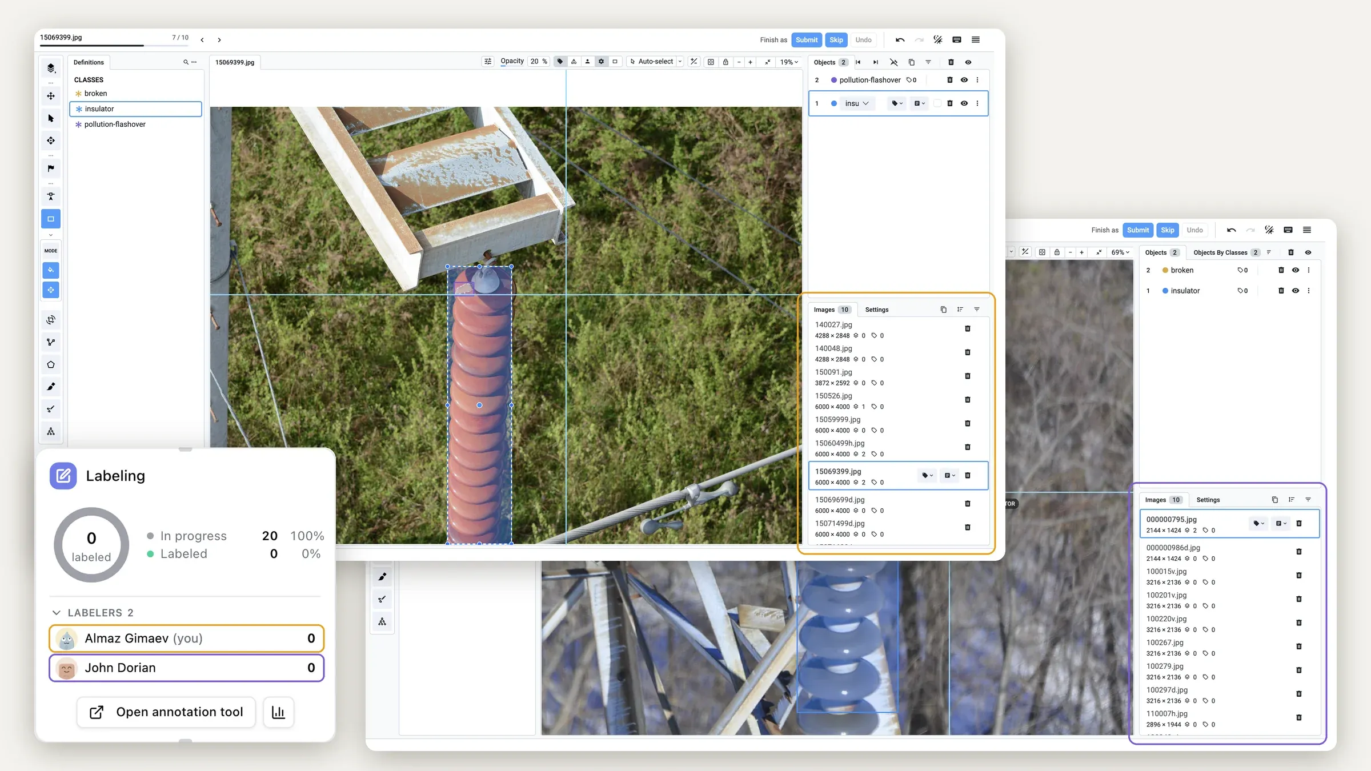Image resolution: width=1371 pixels, height=771 pixels.
Task: Toggle visibility of pollution-flashover object
Action: point(964,80)
